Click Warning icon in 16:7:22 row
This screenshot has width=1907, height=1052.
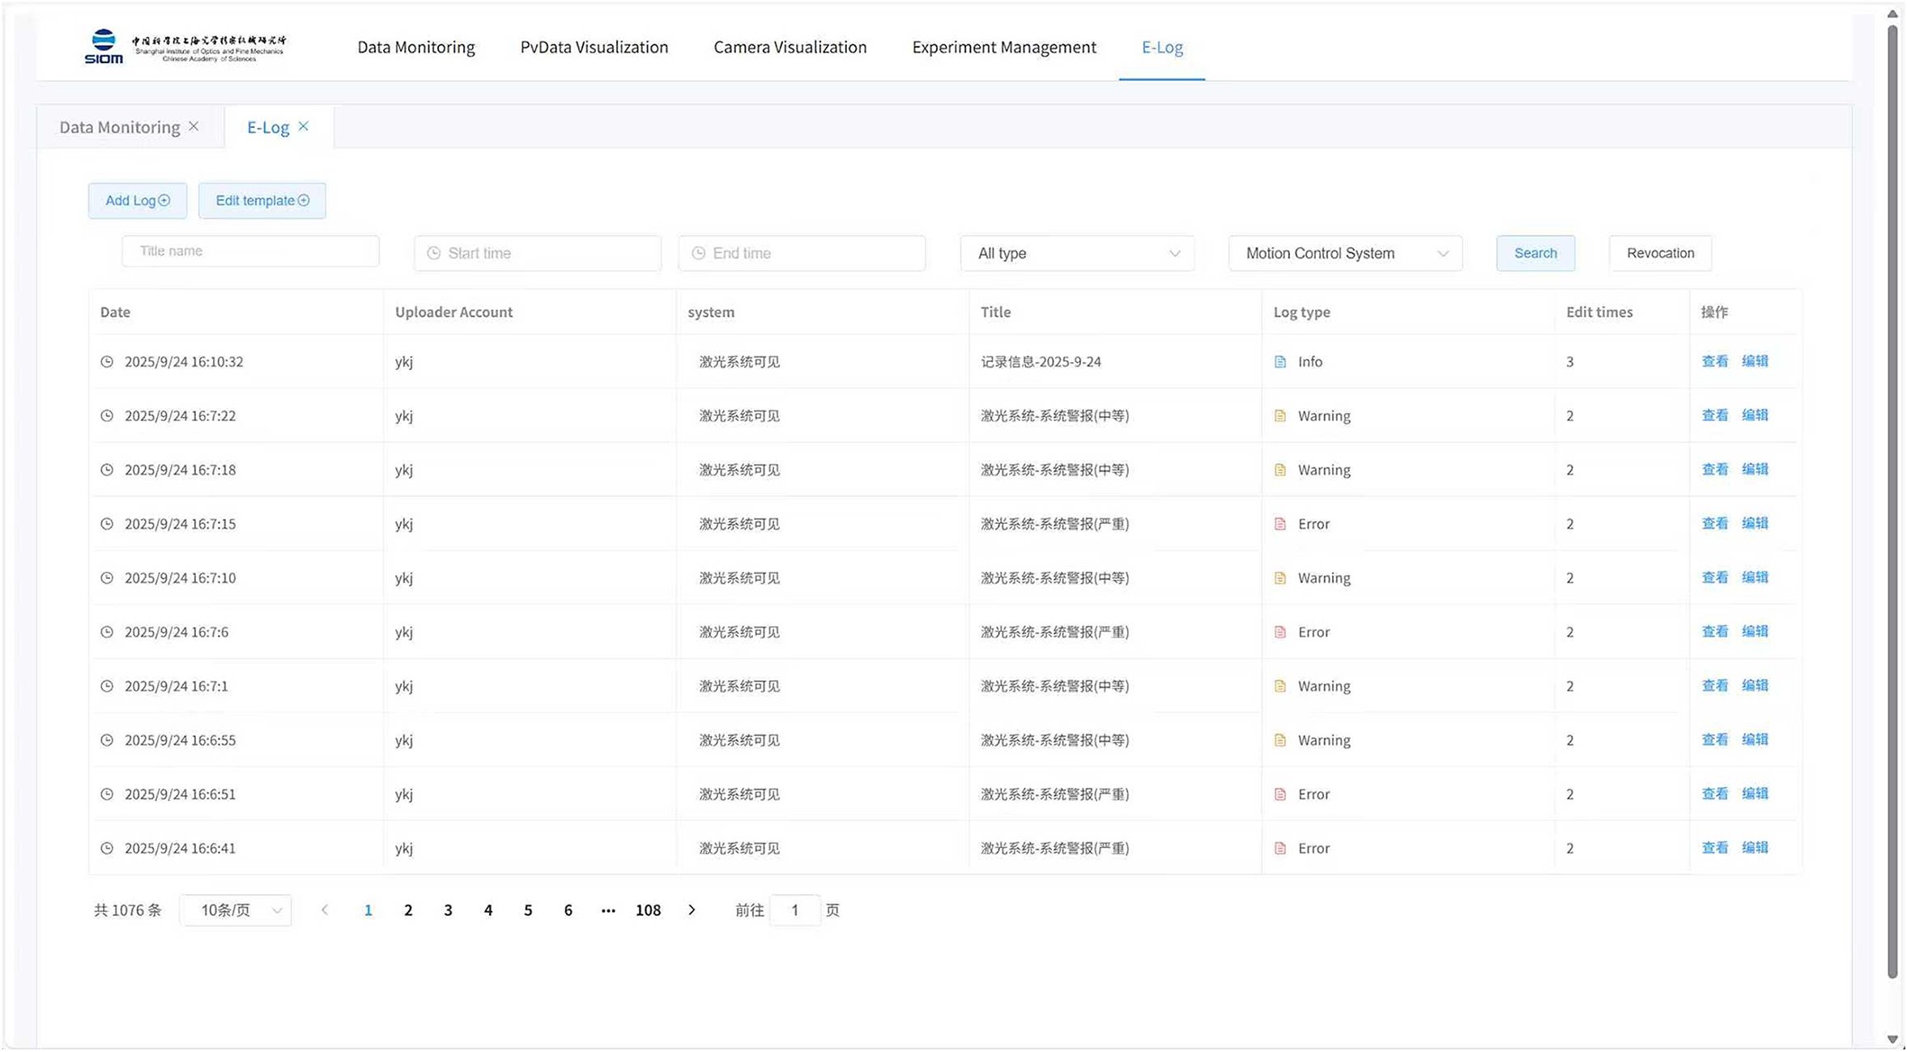coord(1280,416)
